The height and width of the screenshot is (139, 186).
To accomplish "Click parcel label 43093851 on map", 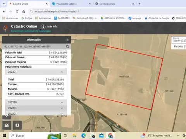I will pos(40,127).
